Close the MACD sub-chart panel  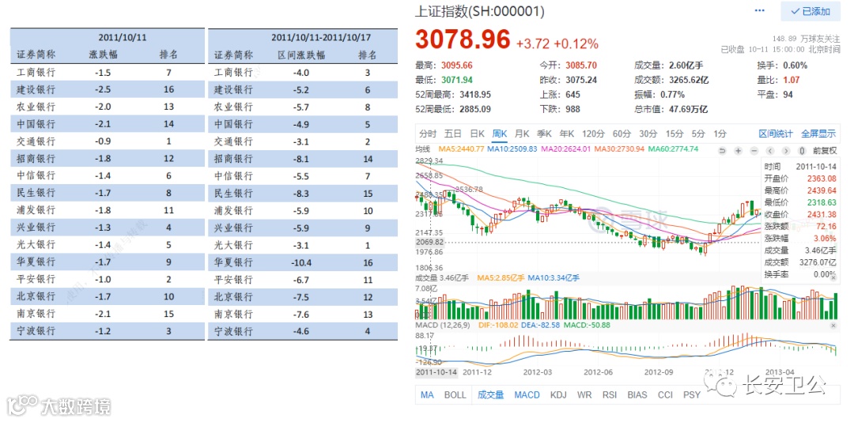(833, 325)
